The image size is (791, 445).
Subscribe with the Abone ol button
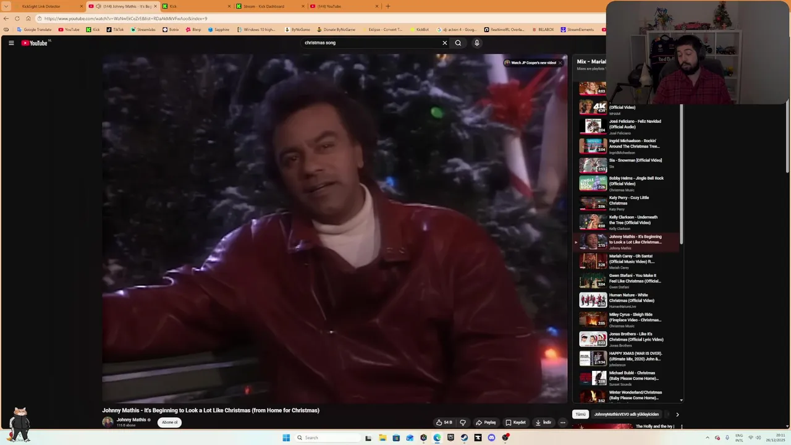[x=169, y=422]
